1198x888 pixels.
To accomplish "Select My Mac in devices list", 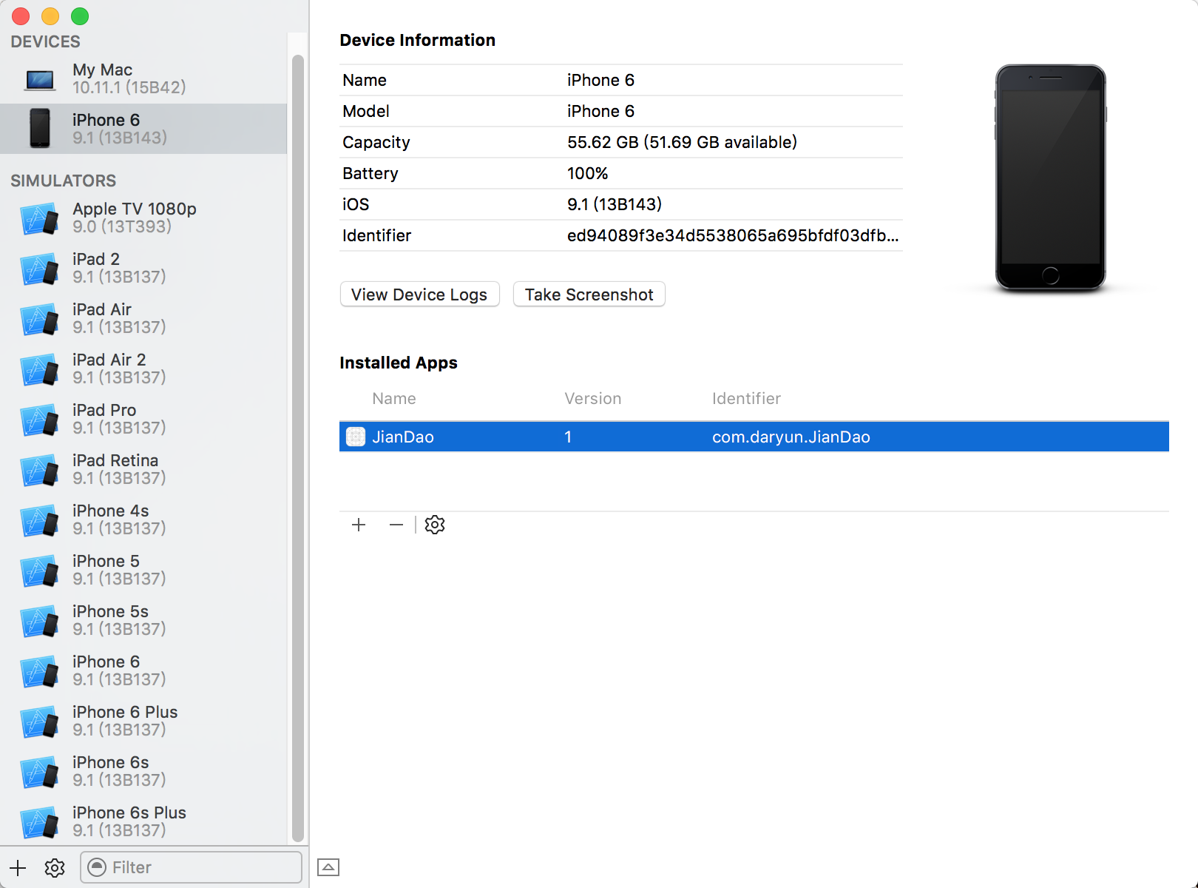I will pyautogui.click(x=143, y=78).
